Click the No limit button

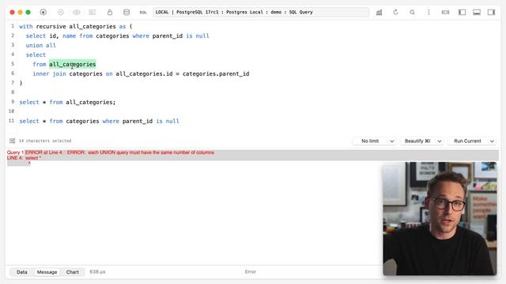370,141
